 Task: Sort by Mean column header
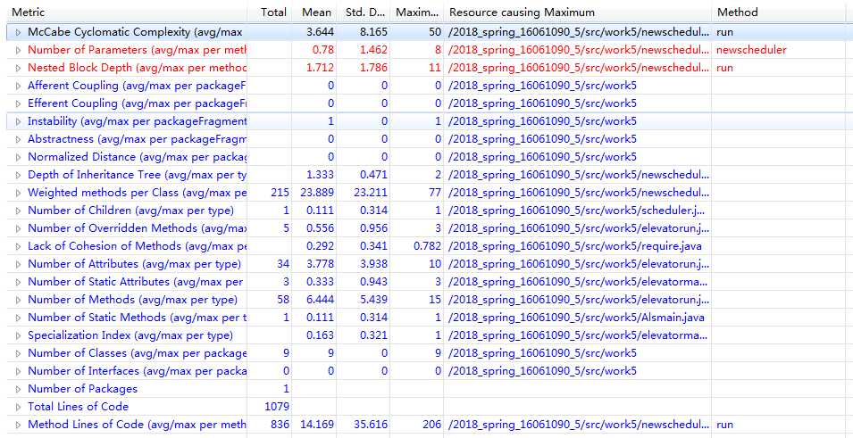315,12
